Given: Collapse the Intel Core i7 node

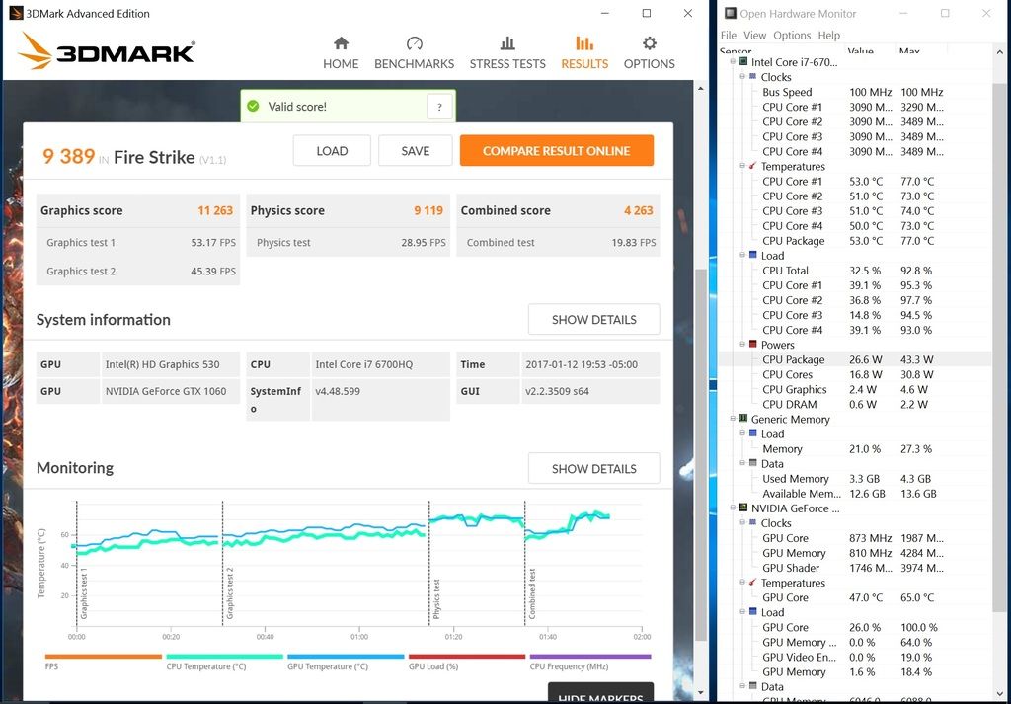Looking at the screenshot, I should pos(733,62).
